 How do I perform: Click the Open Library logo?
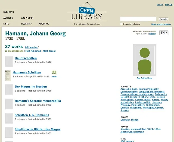click(87, 14)
